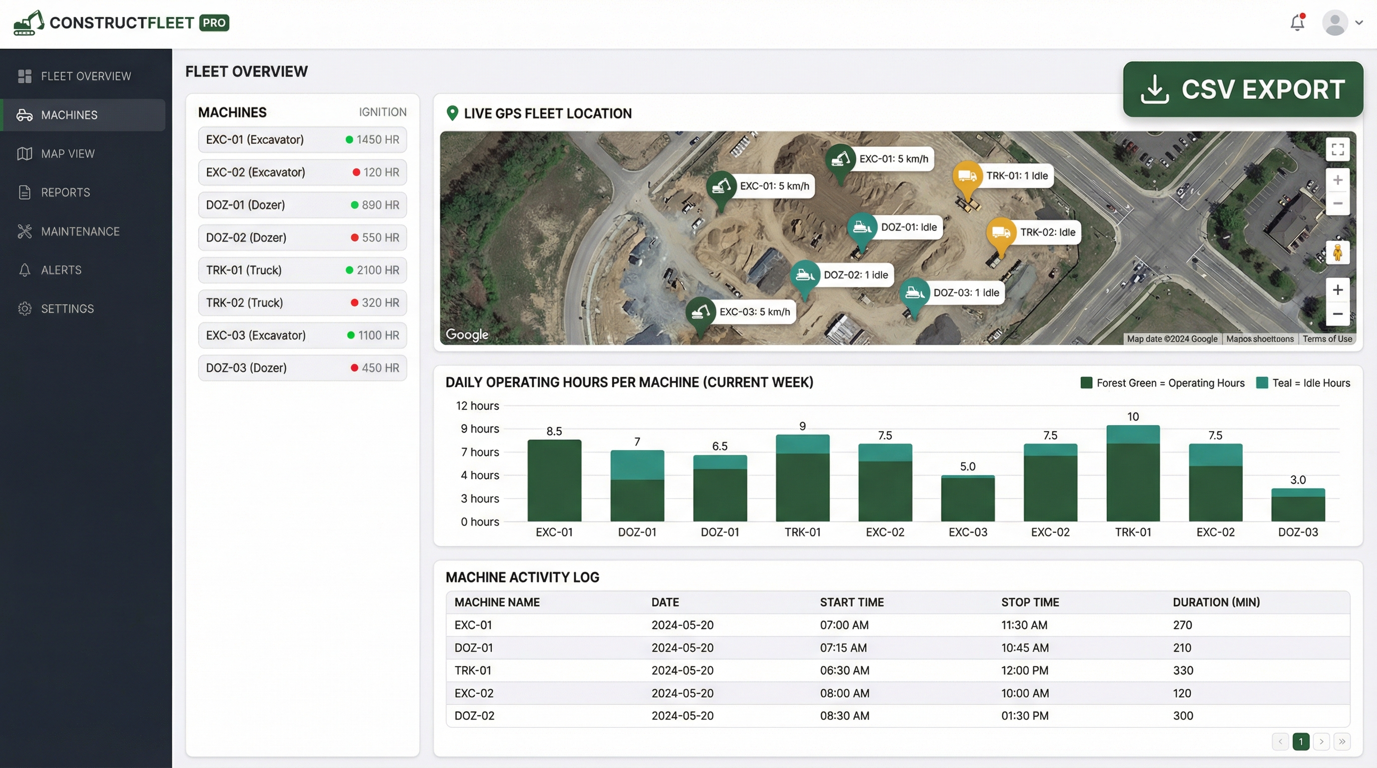Switch to Map View in the sidebar
Image resolution: width=1377 pixels, height=768 pixels.
(83, 154)
